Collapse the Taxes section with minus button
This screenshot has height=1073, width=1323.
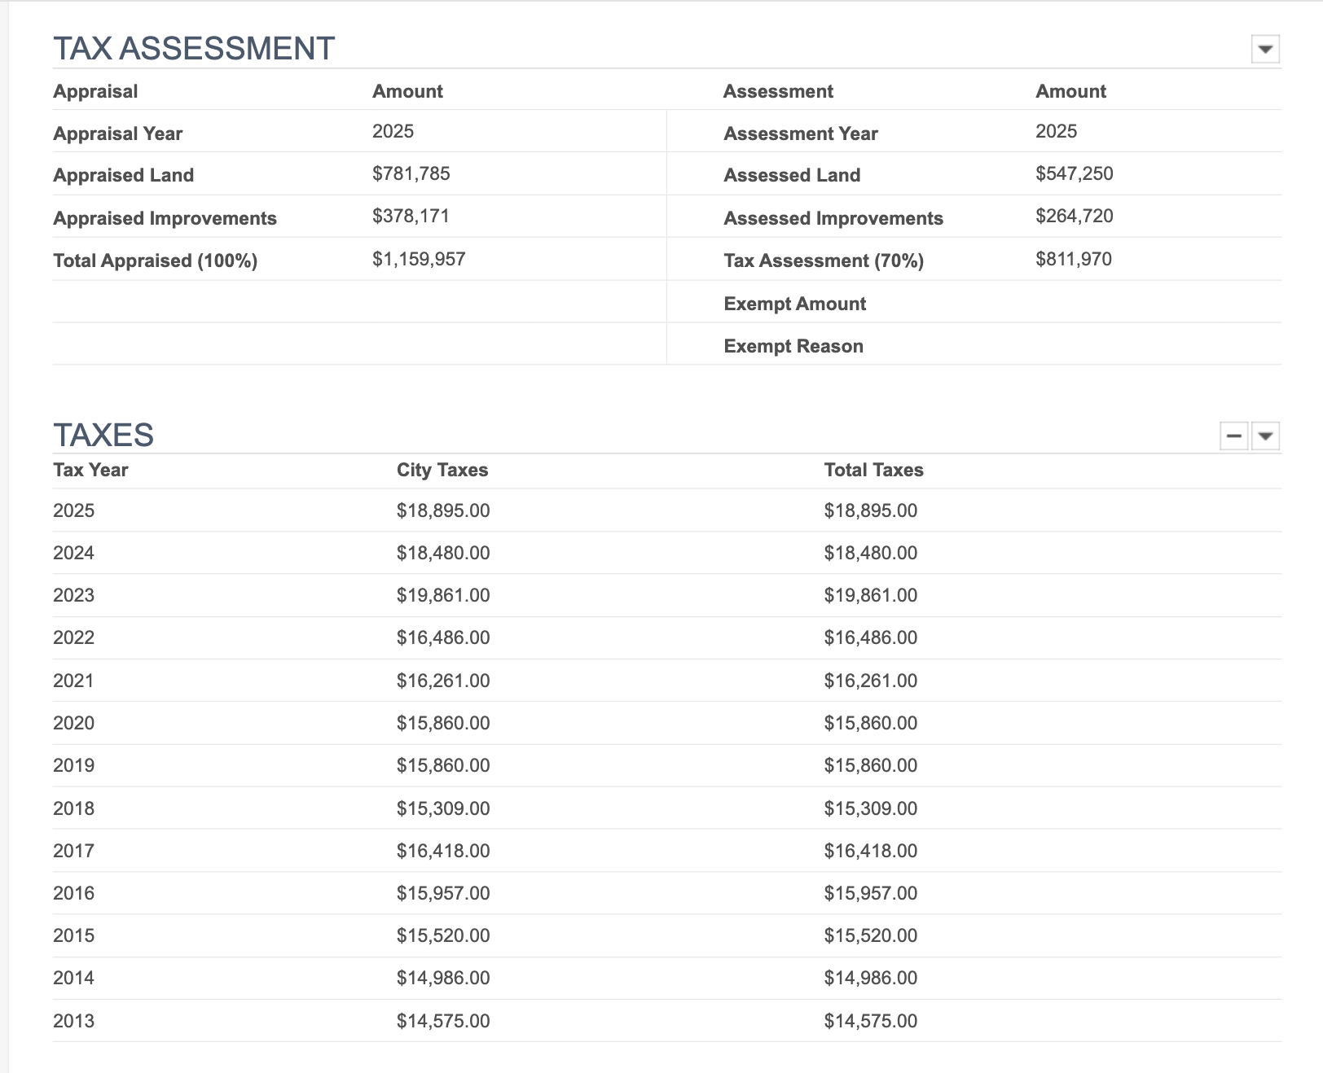click(x=1234, y=436)
